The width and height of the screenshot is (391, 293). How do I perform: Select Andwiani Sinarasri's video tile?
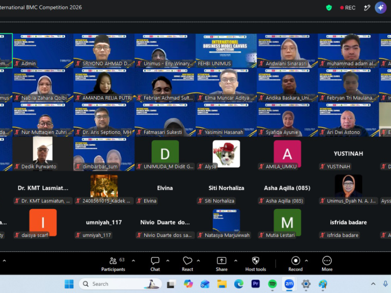[287, 51]
